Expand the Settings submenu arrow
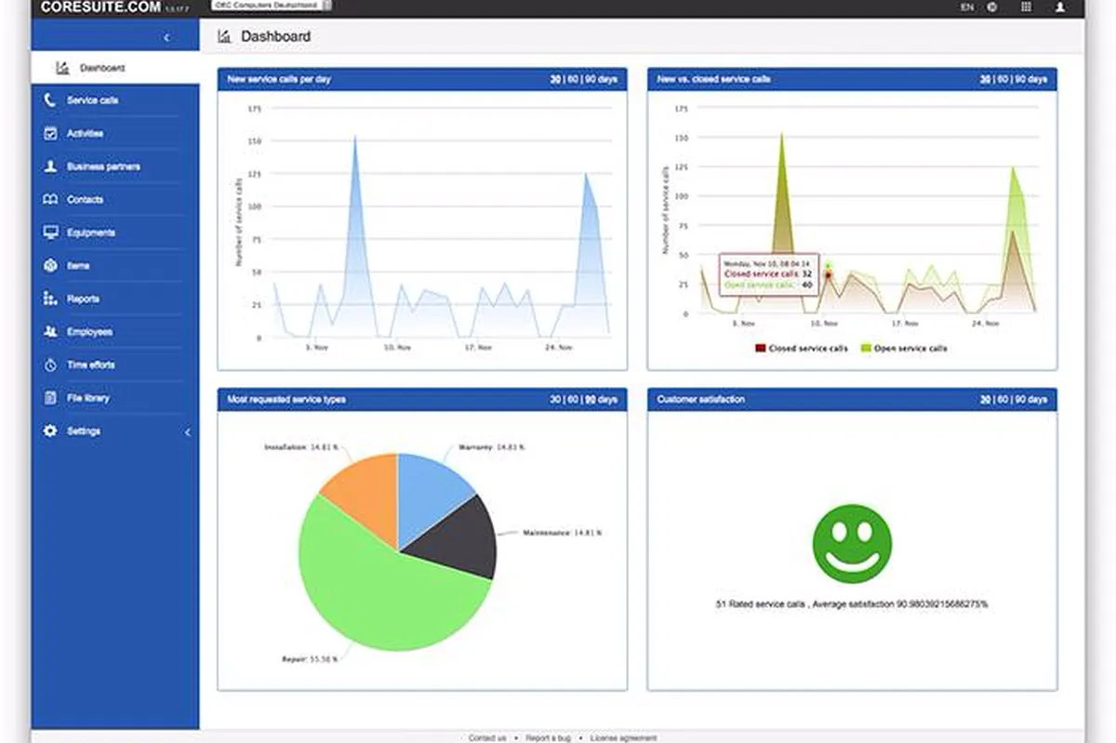 tap(187, 432)
